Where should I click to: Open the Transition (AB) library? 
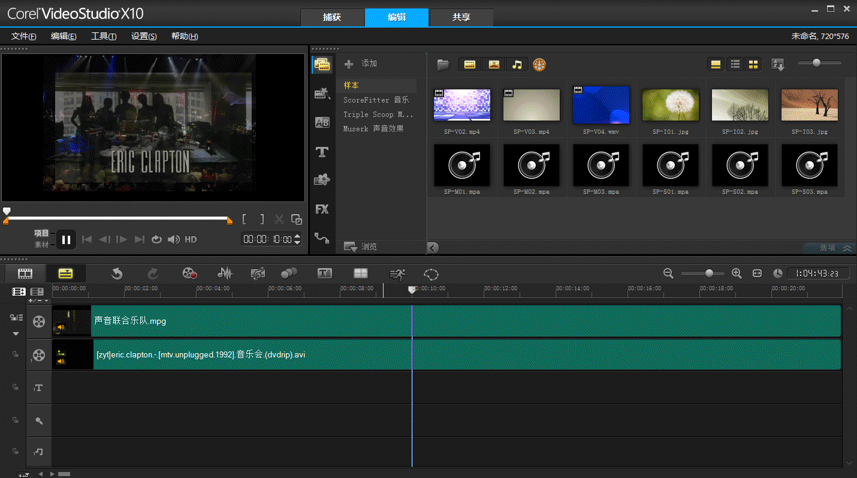point(322,123)
